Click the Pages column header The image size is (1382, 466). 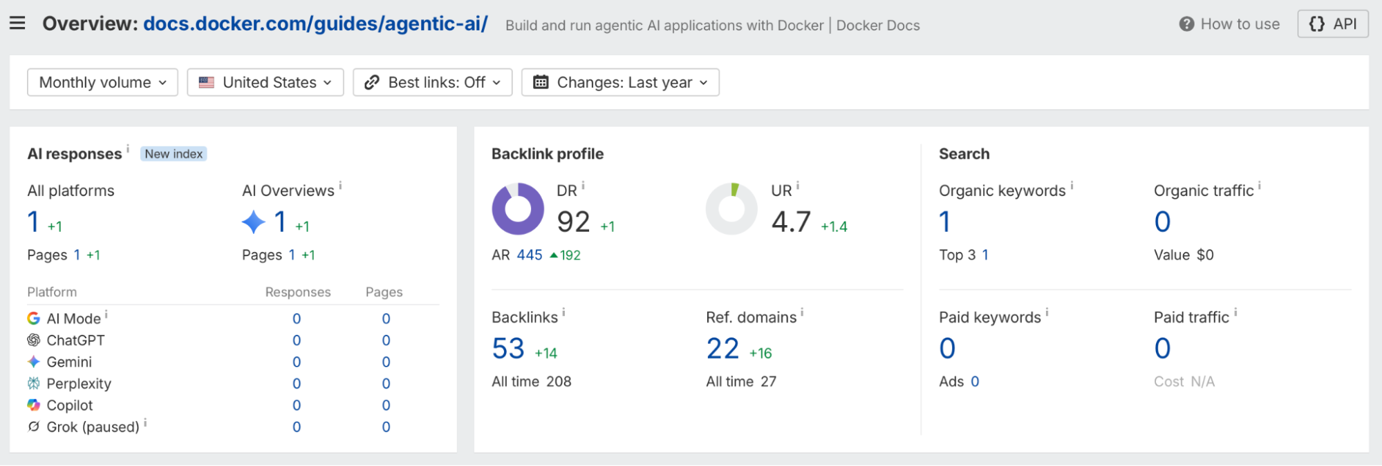(384, 292)
